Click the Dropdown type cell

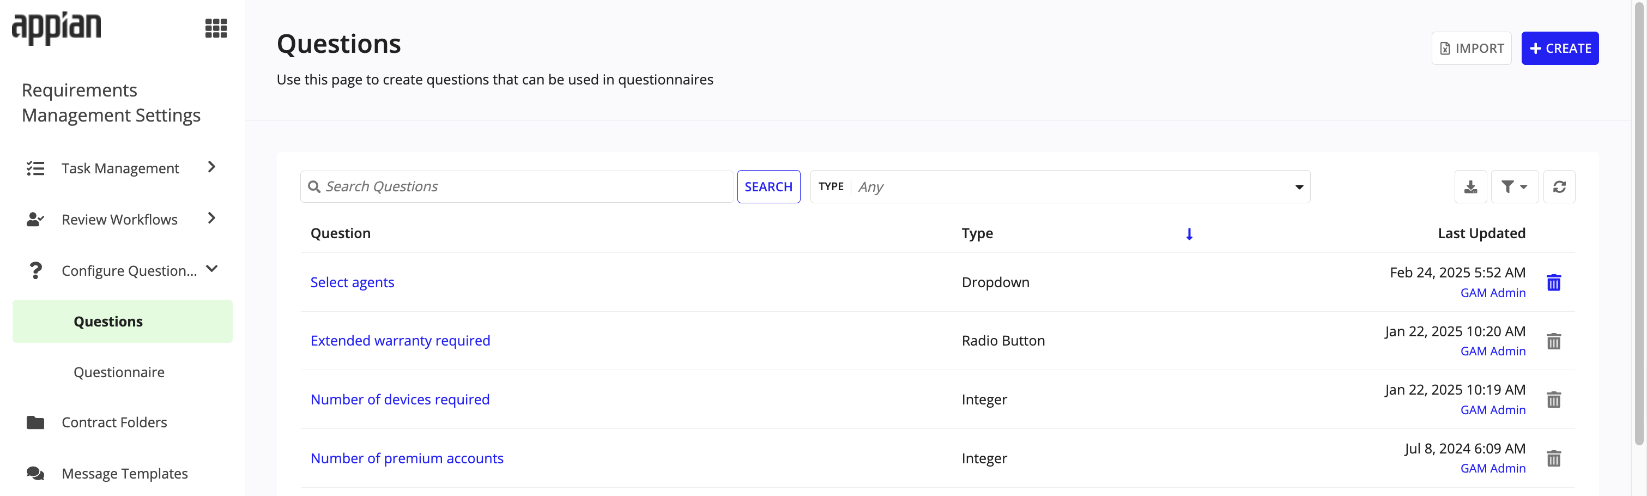996,282
